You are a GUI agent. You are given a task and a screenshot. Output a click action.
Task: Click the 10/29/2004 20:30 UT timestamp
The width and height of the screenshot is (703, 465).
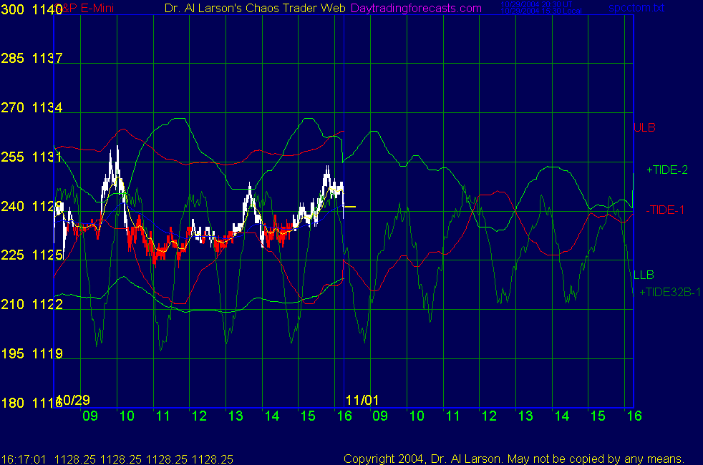click(531, 5)
